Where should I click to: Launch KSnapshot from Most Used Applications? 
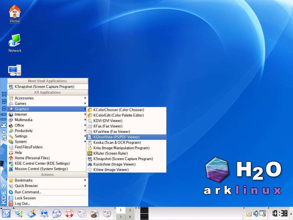pyautogui.click(x=48, y=87)
